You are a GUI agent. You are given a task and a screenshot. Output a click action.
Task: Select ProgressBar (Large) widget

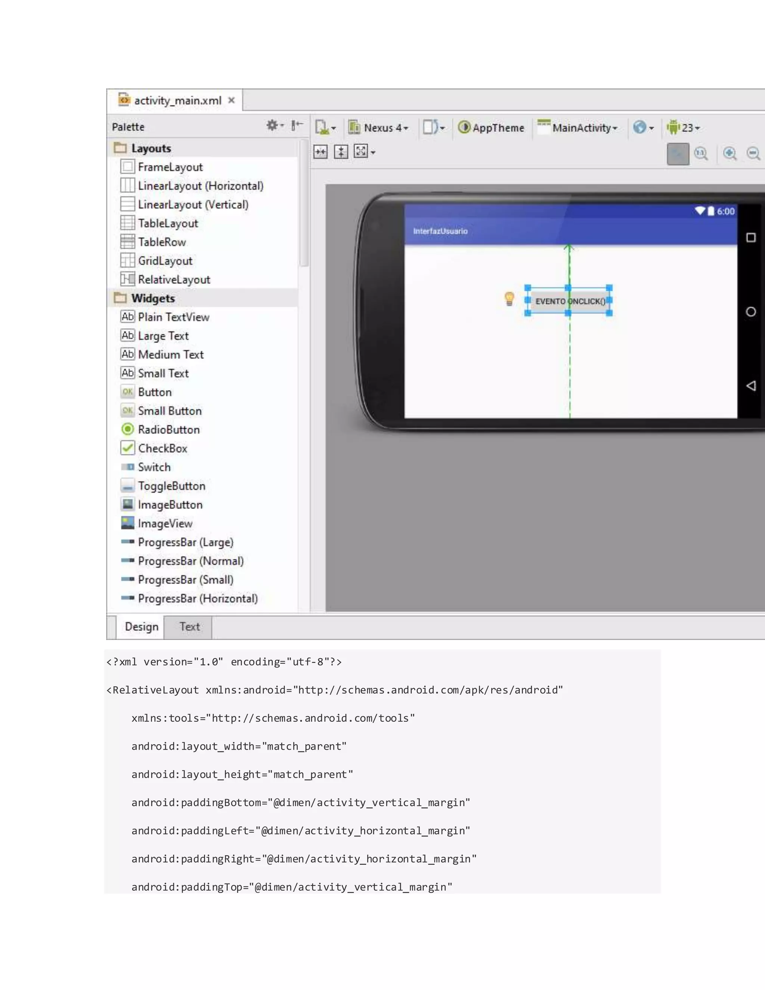[x=177, y=542]
